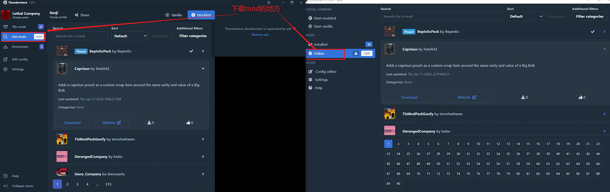Click Start modded in r2modman sidebar
610x192 pixels.
pos(322,18)
